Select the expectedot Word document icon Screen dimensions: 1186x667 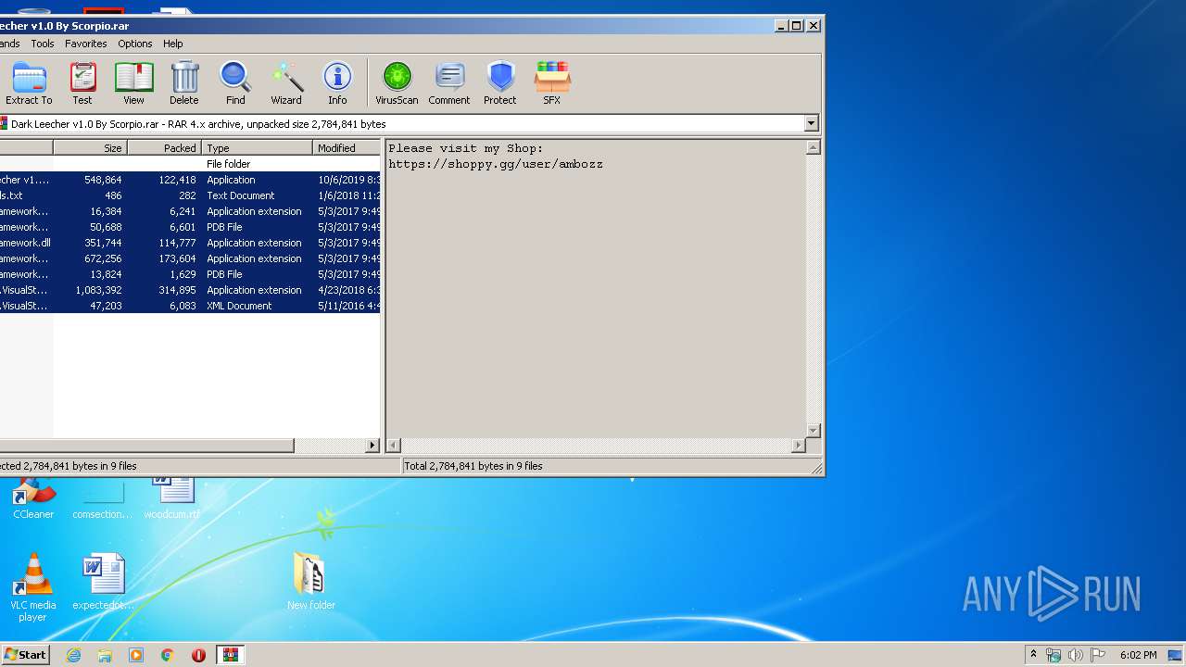103,583
